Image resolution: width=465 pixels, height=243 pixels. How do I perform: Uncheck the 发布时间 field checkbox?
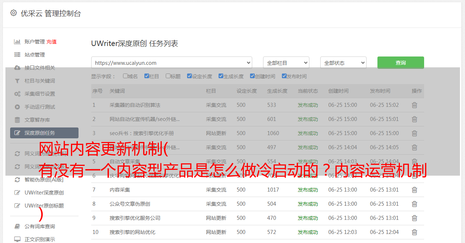[x=284, y=76]
